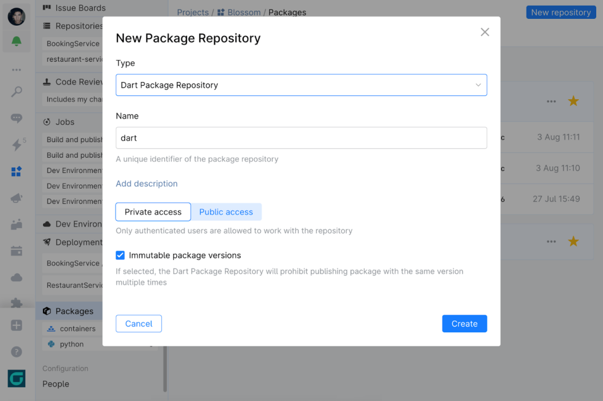Click the Add description link
This screenshot has width=603, height=401.
point(146,183)
